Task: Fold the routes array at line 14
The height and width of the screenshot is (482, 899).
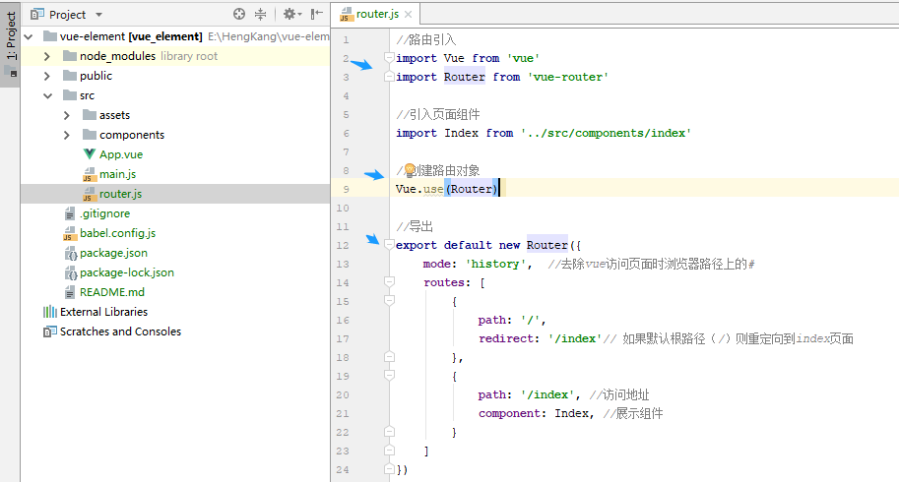Action: click(x=389, y=281)
